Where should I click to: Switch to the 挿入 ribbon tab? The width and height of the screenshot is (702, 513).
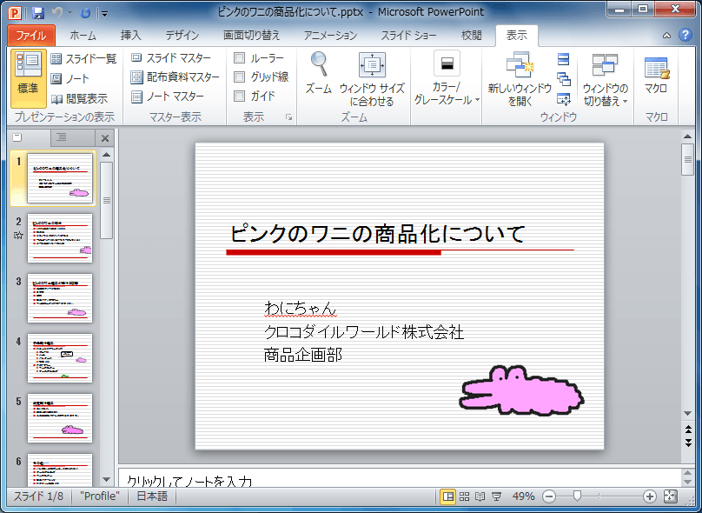click(130, 36)
